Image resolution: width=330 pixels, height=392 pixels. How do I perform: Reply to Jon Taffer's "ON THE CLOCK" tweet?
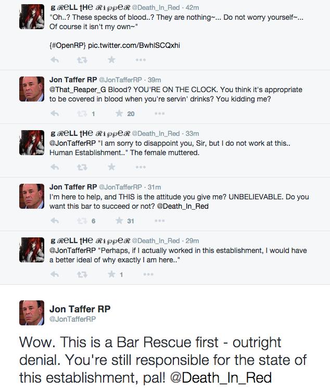54,113
